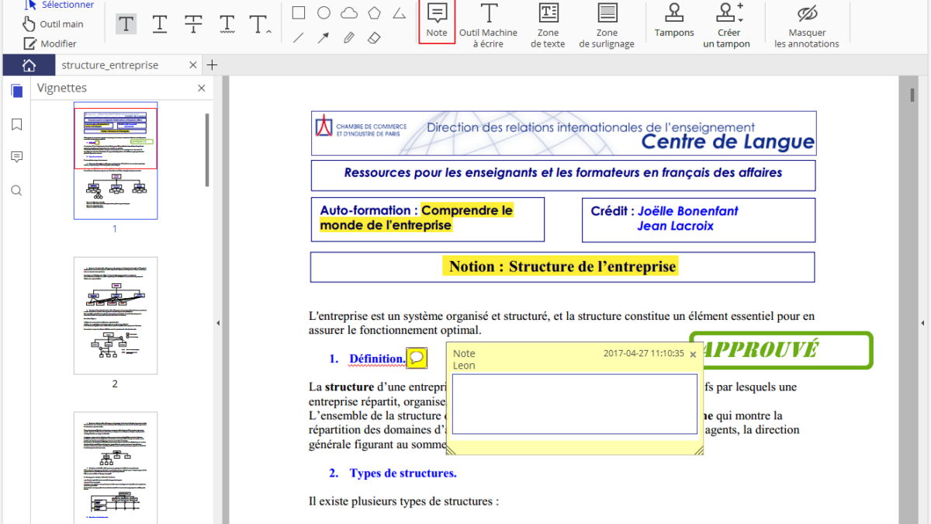Switch to the structure_entreprise tab
This screenshot has width=931, height=524.
point(110,65)
